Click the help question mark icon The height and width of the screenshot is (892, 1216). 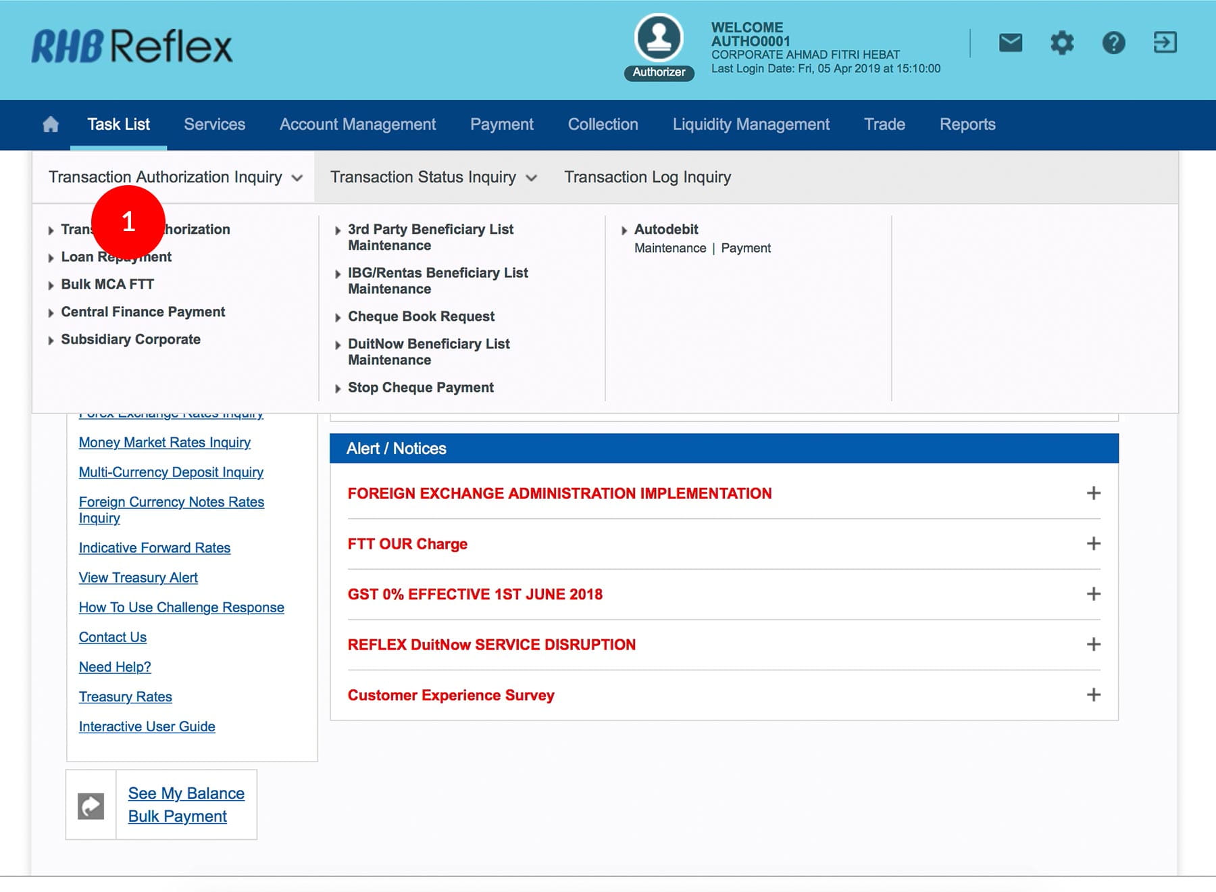coord(1113,43)
